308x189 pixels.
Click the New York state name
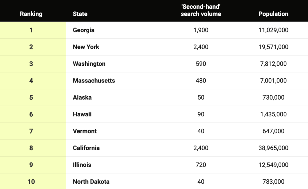tap(86, 47)
